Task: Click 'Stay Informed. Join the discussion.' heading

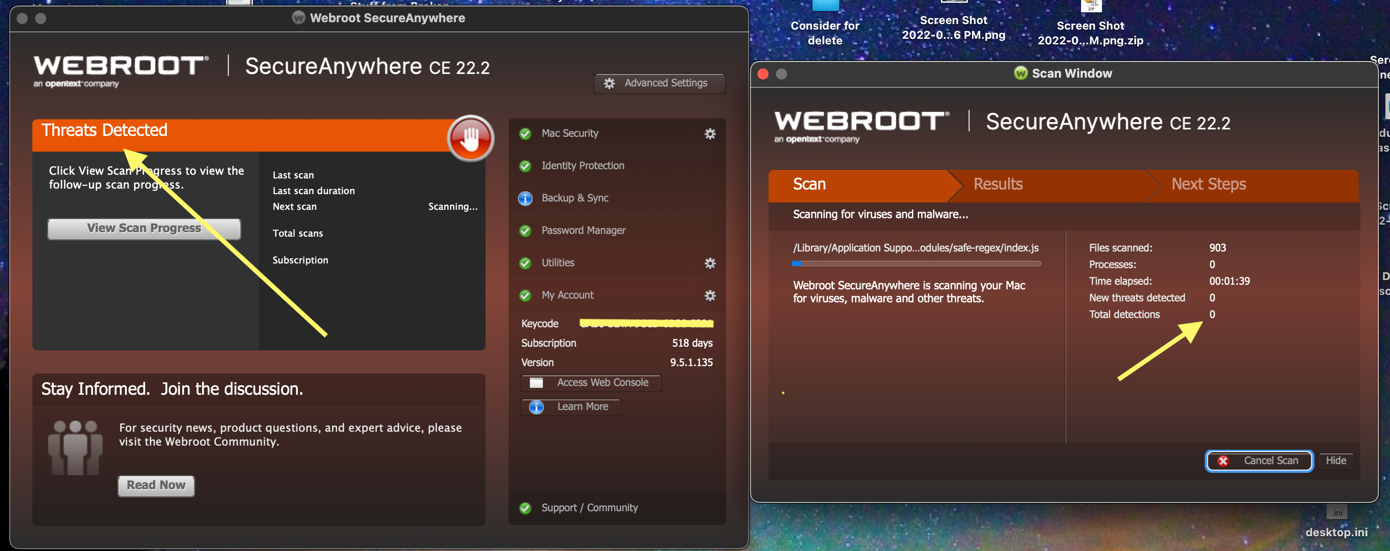Action: pyautogui.click(x=172, y=389)
